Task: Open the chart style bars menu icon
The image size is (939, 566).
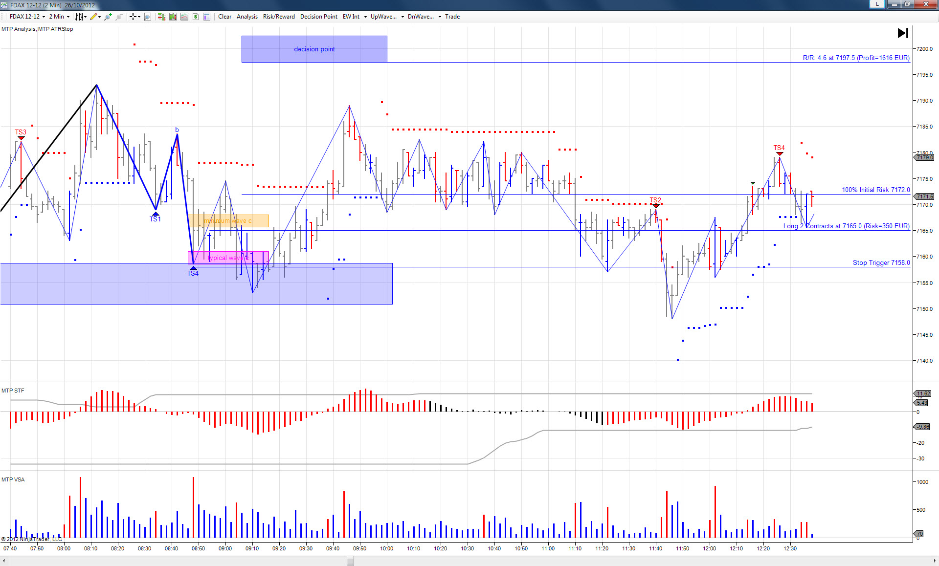Action: [80, 17]
